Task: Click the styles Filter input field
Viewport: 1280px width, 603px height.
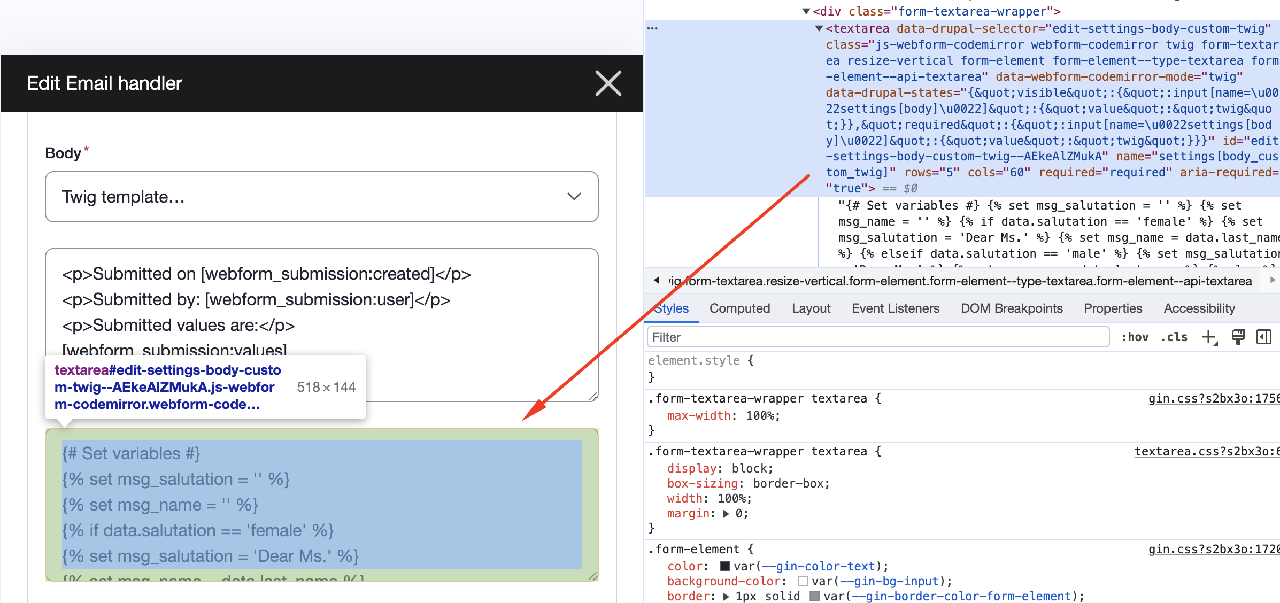Action: pos(877,337)
